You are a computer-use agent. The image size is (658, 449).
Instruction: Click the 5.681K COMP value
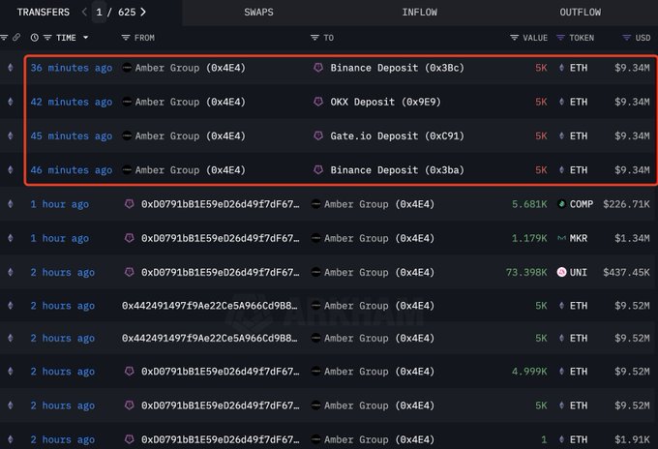529,204
